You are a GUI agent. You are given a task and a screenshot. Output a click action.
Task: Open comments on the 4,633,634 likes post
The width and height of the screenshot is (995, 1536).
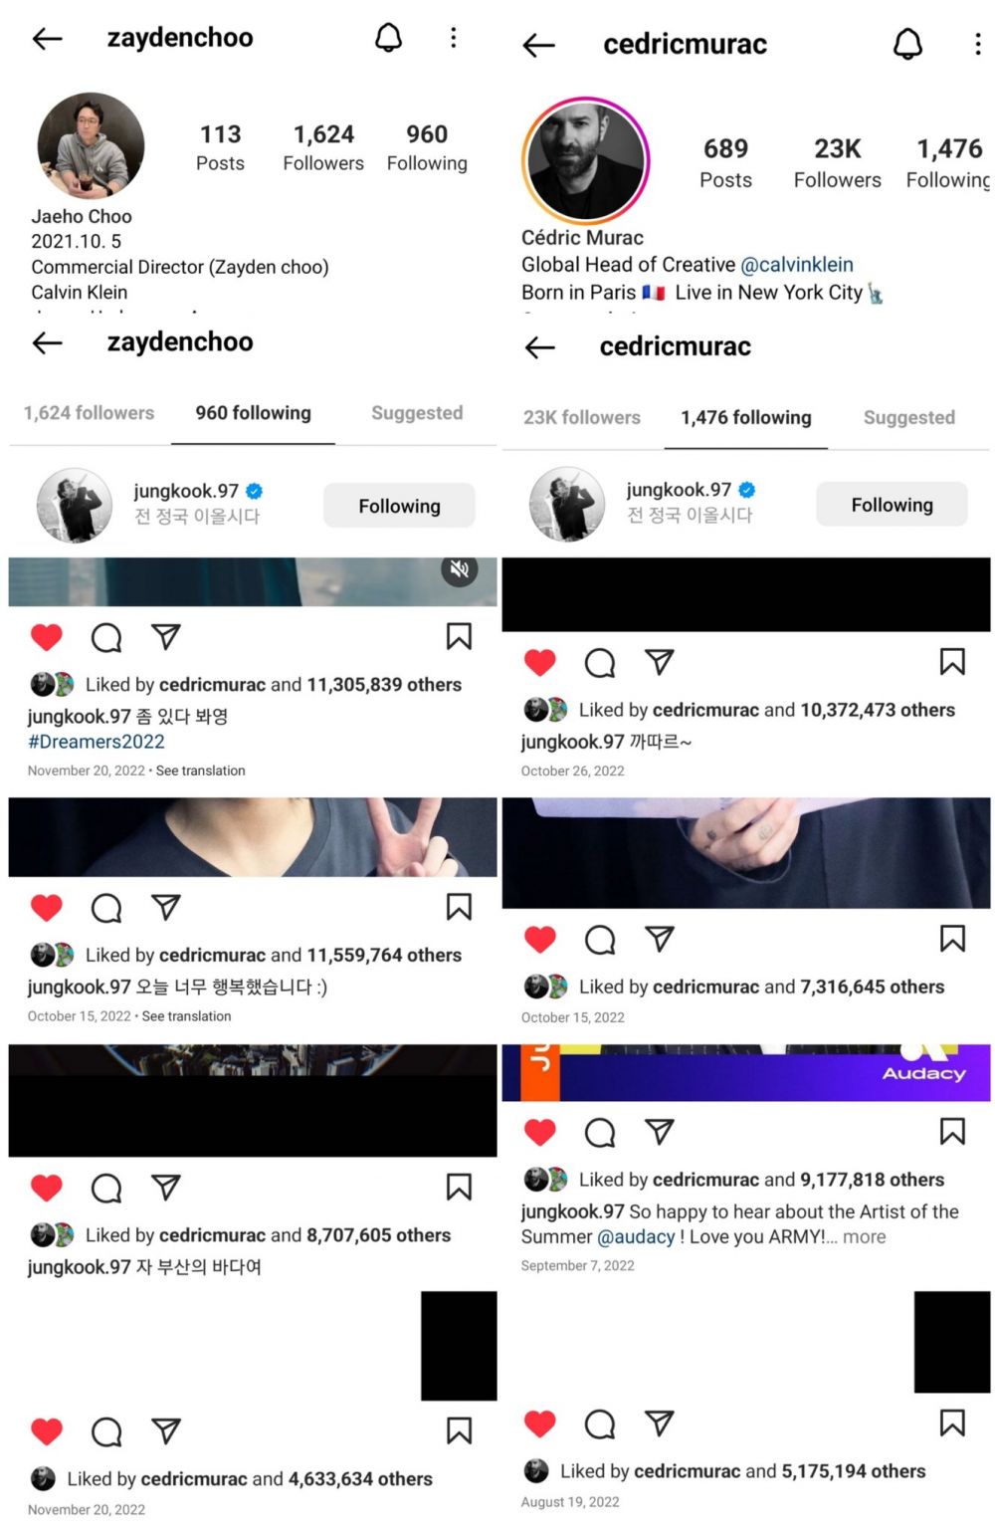(x=106, y=1431)
